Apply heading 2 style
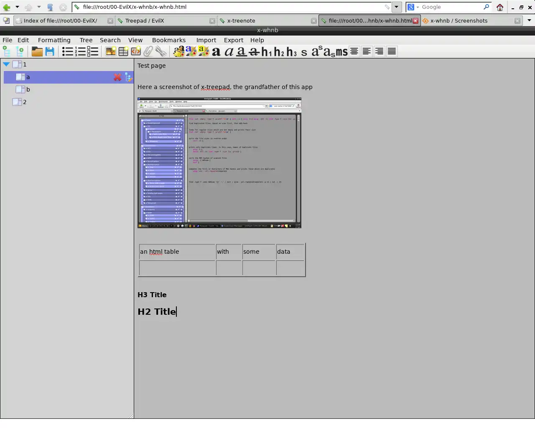535x428 pixels. coord(279,52)
